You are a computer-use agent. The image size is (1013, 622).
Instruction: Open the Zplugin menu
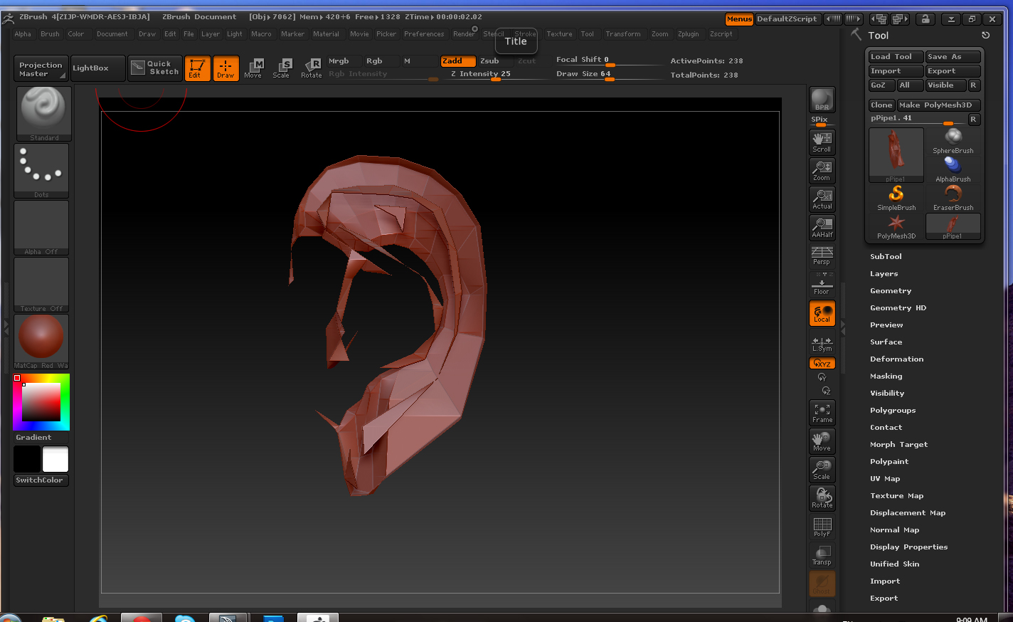[689, 33]
